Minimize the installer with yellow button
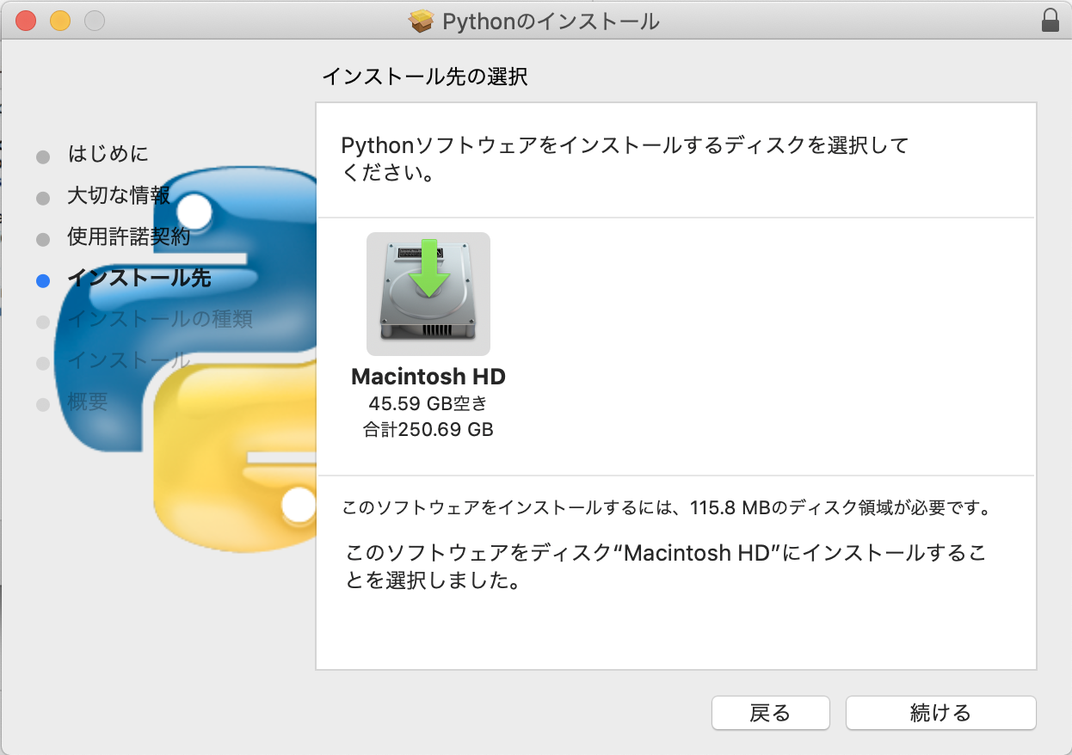The image size is (1072, 755). coord(60,21)
